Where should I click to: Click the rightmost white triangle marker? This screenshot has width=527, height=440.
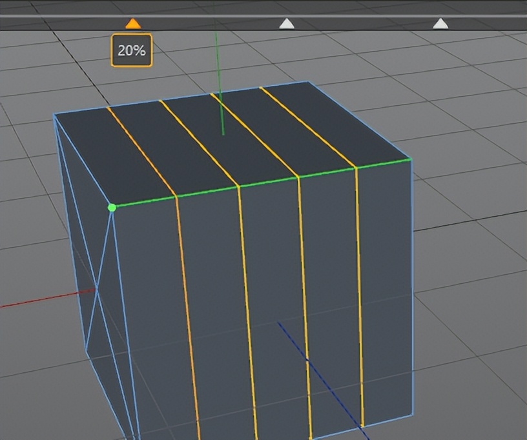click(440, 24)
